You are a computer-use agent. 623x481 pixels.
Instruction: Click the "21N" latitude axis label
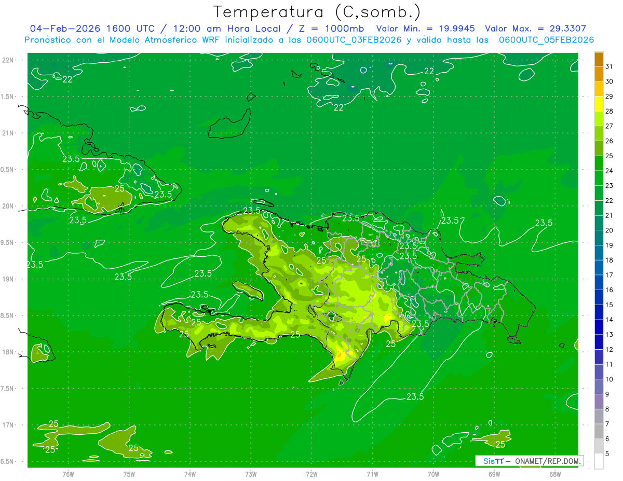click(x=8, y=133)
